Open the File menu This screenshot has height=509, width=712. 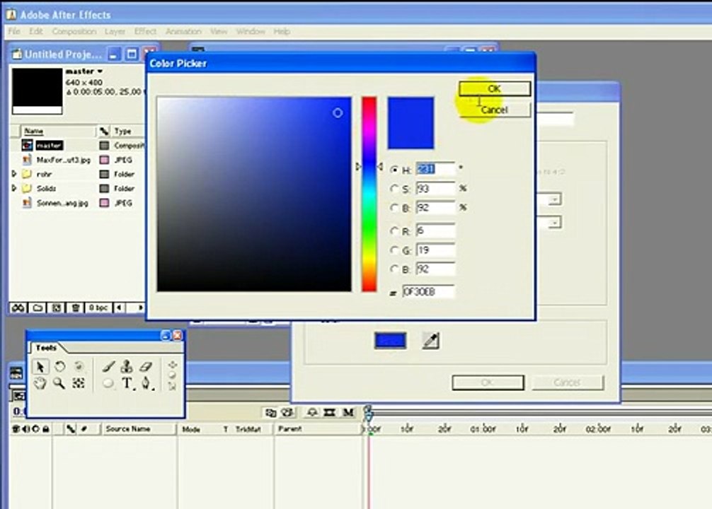(14, 31)
